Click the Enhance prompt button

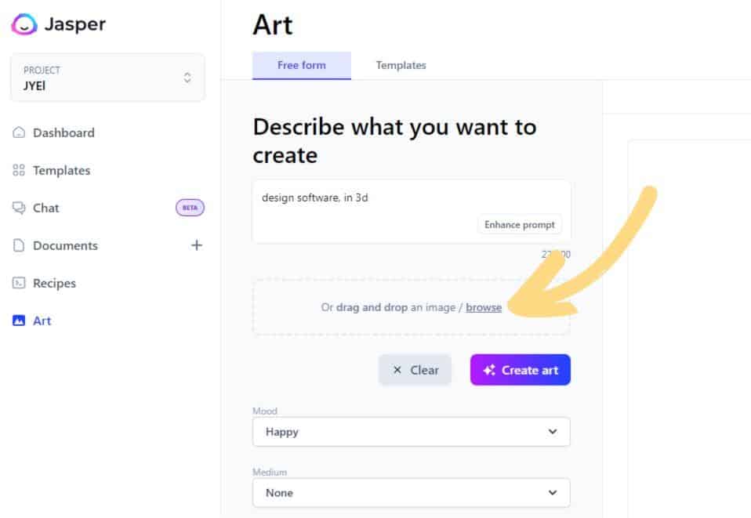point(520,225)
